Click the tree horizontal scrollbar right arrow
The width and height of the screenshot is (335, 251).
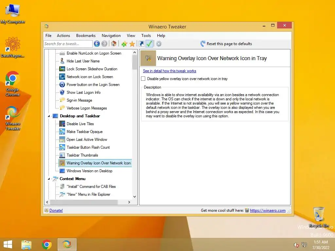[x=129, y=202]
